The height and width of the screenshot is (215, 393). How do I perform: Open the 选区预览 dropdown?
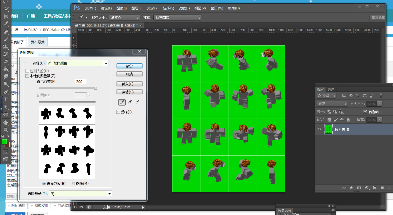point(80,194)
